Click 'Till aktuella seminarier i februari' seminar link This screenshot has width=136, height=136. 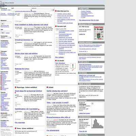coord(88,49)
